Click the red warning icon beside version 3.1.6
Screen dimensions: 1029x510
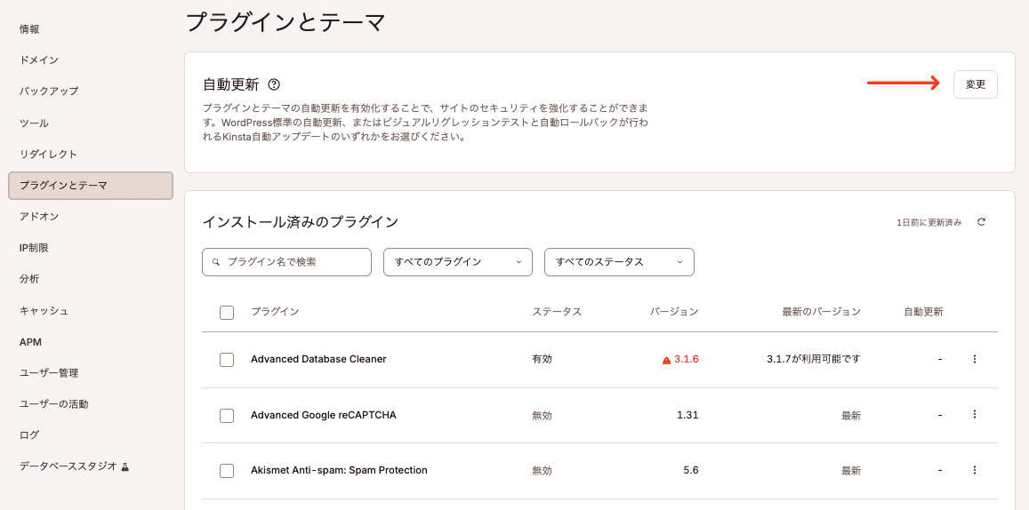coord(666,360)
